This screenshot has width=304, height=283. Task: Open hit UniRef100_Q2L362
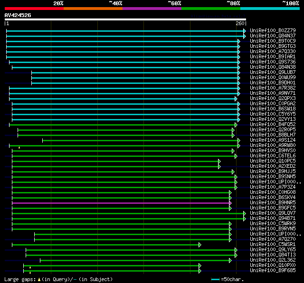click(x=273, y=260)
